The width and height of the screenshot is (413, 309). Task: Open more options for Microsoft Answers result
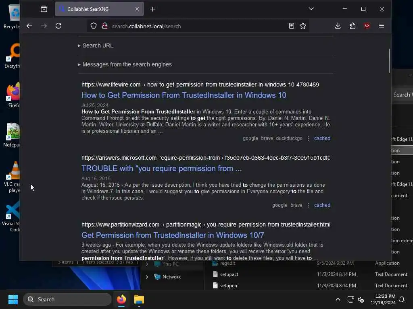pyautogui.click(x=309, y=205)
